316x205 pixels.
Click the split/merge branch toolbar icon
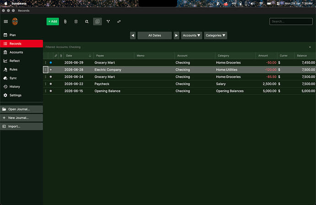108,22
